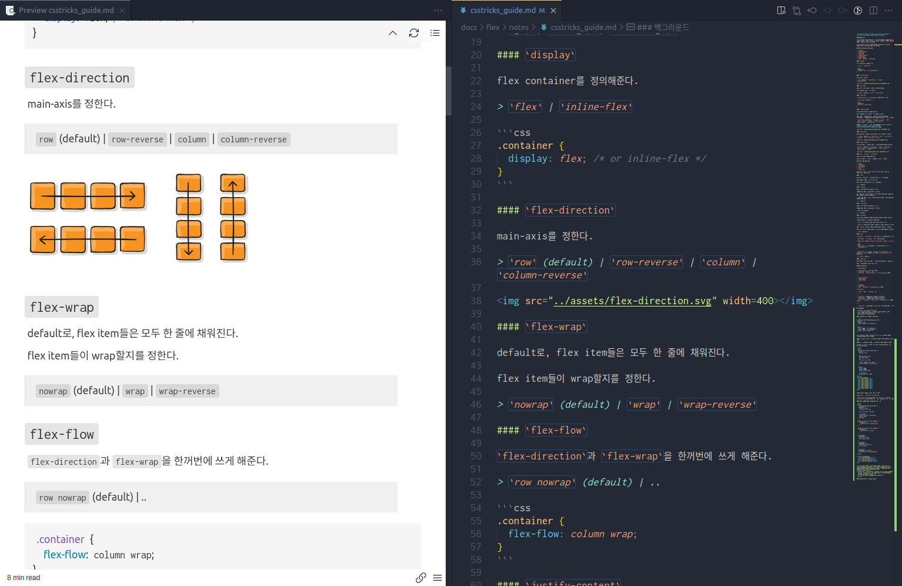902x586 pixels.
Task: Place cursor on '#### `display`' editor line
Action: point(536,55)
